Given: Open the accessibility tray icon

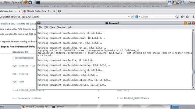Looking at the screenshot, I should (x=183, y=2).
